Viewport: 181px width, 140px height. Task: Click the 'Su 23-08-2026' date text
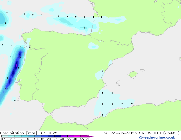click(x=120, y=133)
